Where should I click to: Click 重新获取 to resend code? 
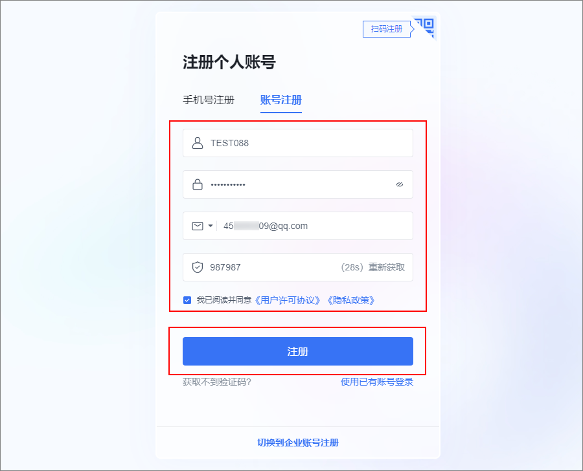(x=387, y=267)
